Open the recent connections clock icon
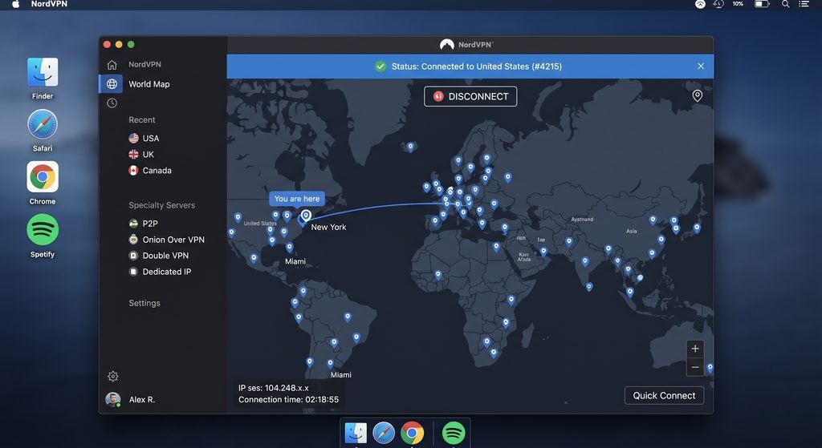This screenshot has height=448, width=822. tap(112, 103)
